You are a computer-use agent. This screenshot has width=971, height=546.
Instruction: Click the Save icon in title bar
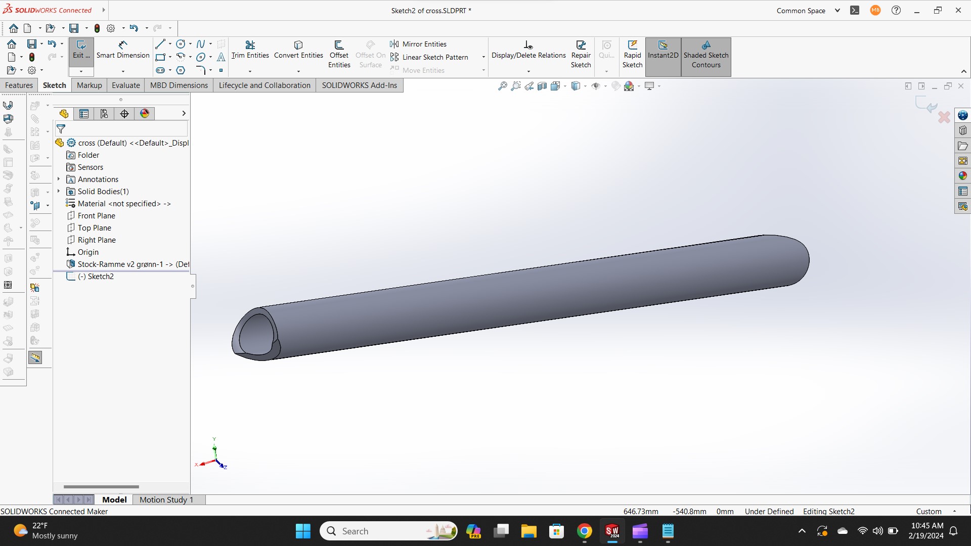click(74, 28)
